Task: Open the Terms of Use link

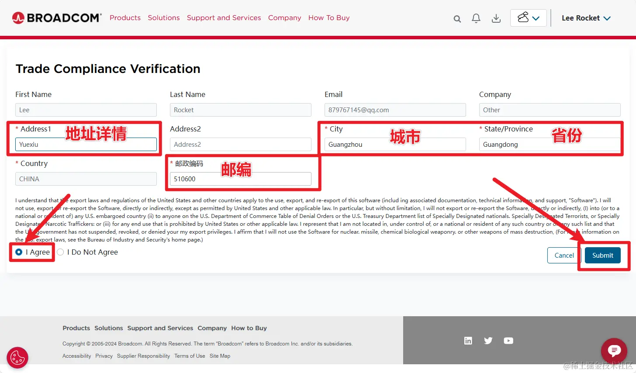Action: click(x=190, y=356)
